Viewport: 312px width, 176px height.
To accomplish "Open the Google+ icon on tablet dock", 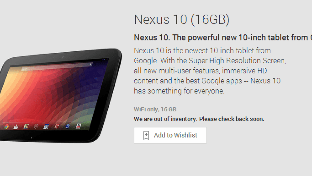I will tap(57, 126).
